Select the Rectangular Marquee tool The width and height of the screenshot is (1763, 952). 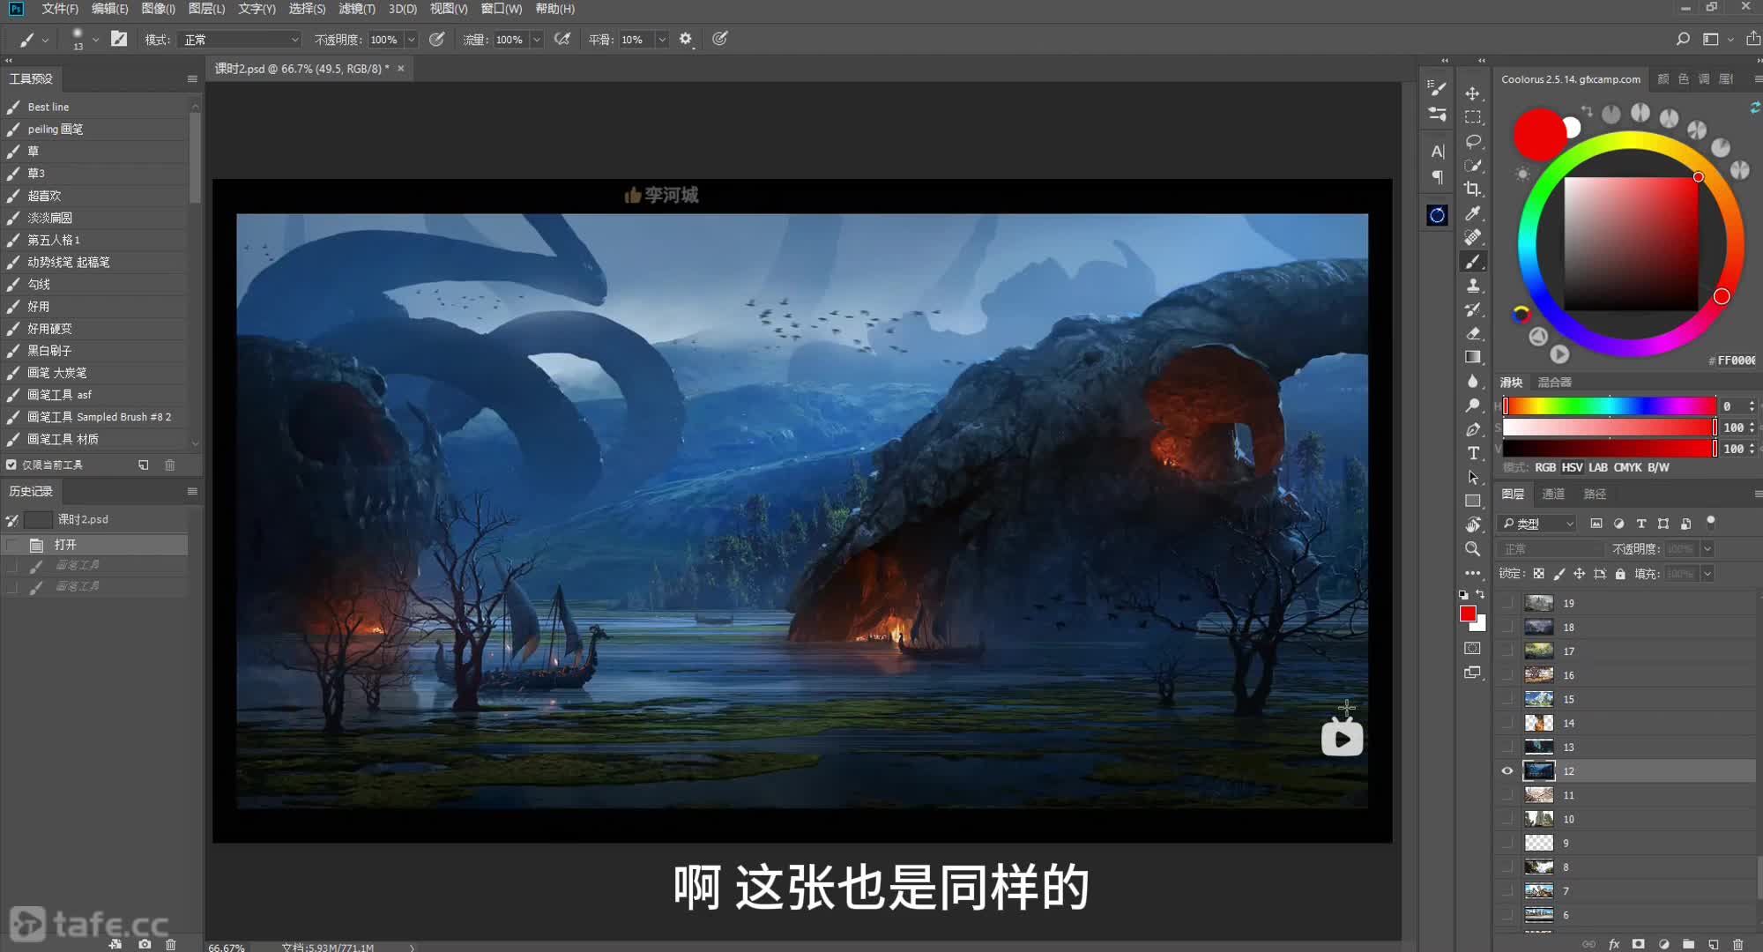click(x=1472, y=117)
